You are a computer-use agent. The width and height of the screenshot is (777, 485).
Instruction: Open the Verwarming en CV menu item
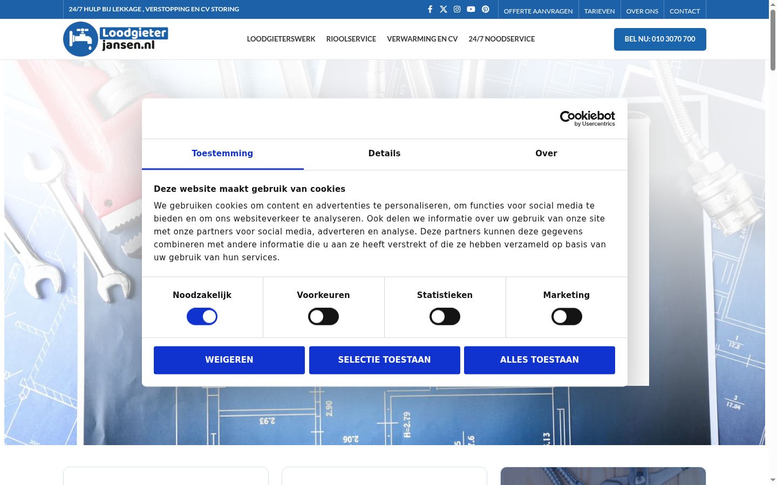(x=422, y=39)
